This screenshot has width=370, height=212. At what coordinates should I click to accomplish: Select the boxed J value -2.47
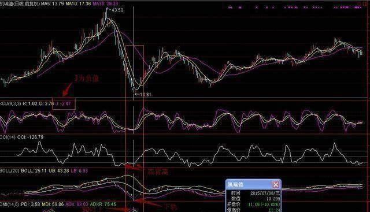[x=64, y=104]
